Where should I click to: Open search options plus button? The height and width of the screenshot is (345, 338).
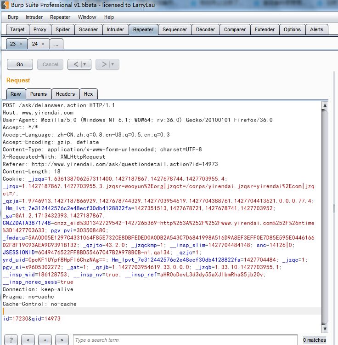[x=45, y=340]
